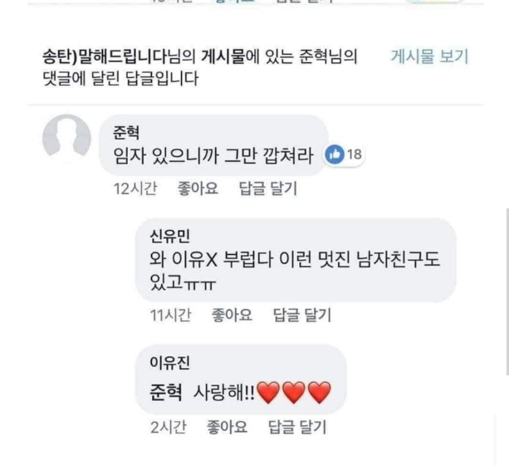Click the 2시간 timestamp
Image resolution: width=509 pixels, height=465 pixels.
168,427
